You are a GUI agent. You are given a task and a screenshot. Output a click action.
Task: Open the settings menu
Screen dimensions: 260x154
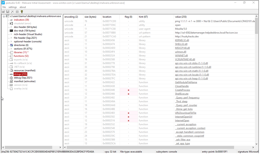13,7
